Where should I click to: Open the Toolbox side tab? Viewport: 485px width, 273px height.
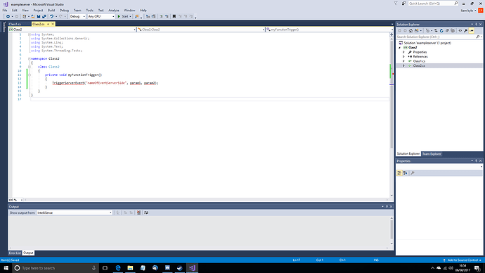point(4,27)
